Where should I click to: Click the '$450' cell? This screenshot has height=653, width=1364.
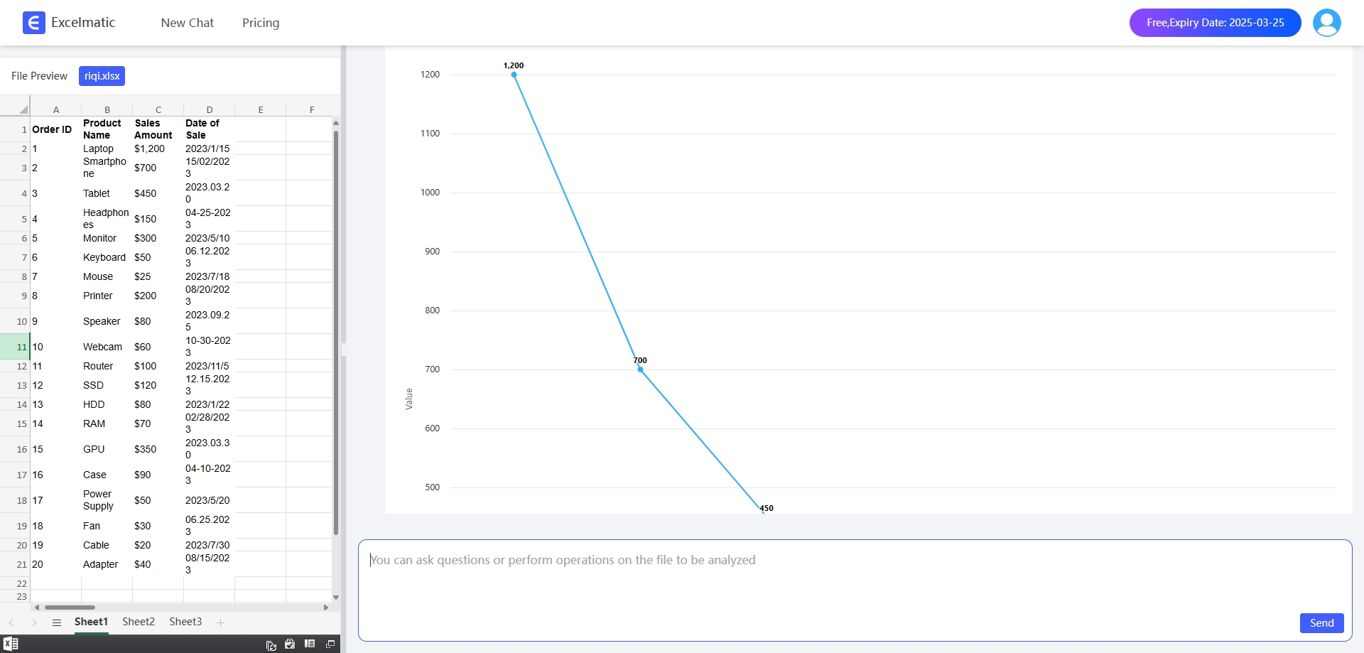158,193
